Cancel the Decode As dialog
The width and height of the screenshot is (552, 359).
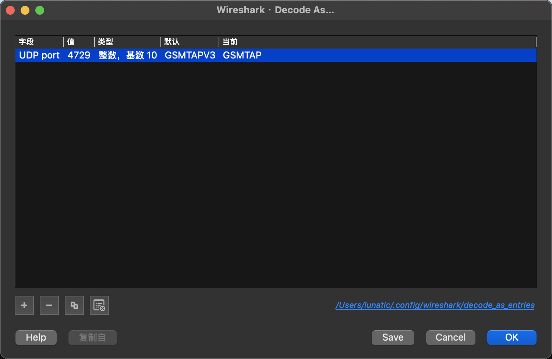pos(451,337)
